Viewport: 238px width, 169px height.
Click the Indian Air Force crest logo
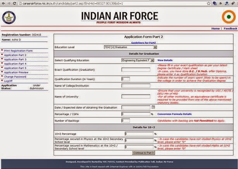[x=9, y=17]
